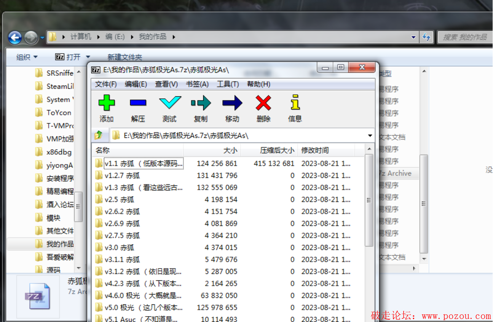Select the v3.1.1 赤狐 folder
Viewport: 493px width, 322px height.
pyautogui.click(x=118, y=260)
